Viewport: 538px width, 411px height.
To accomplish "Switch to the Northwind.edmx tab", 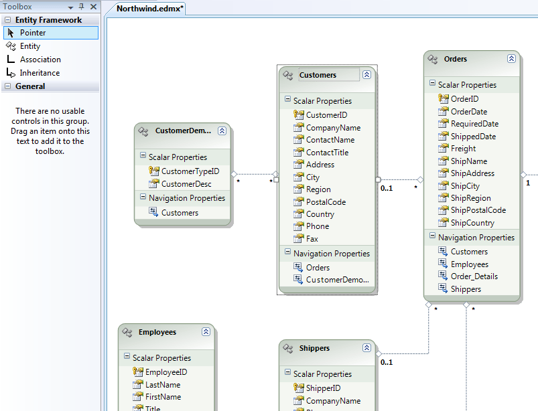I will point(149,9).
